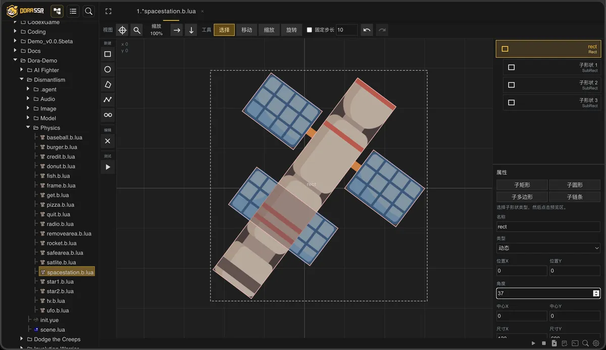The height and width of the screenshot is (350, 606).
Task: Click the 子链条 button
Action: [575, 197]
